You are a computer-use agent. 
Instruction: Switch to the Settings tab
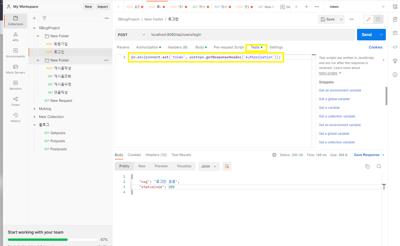276,47
